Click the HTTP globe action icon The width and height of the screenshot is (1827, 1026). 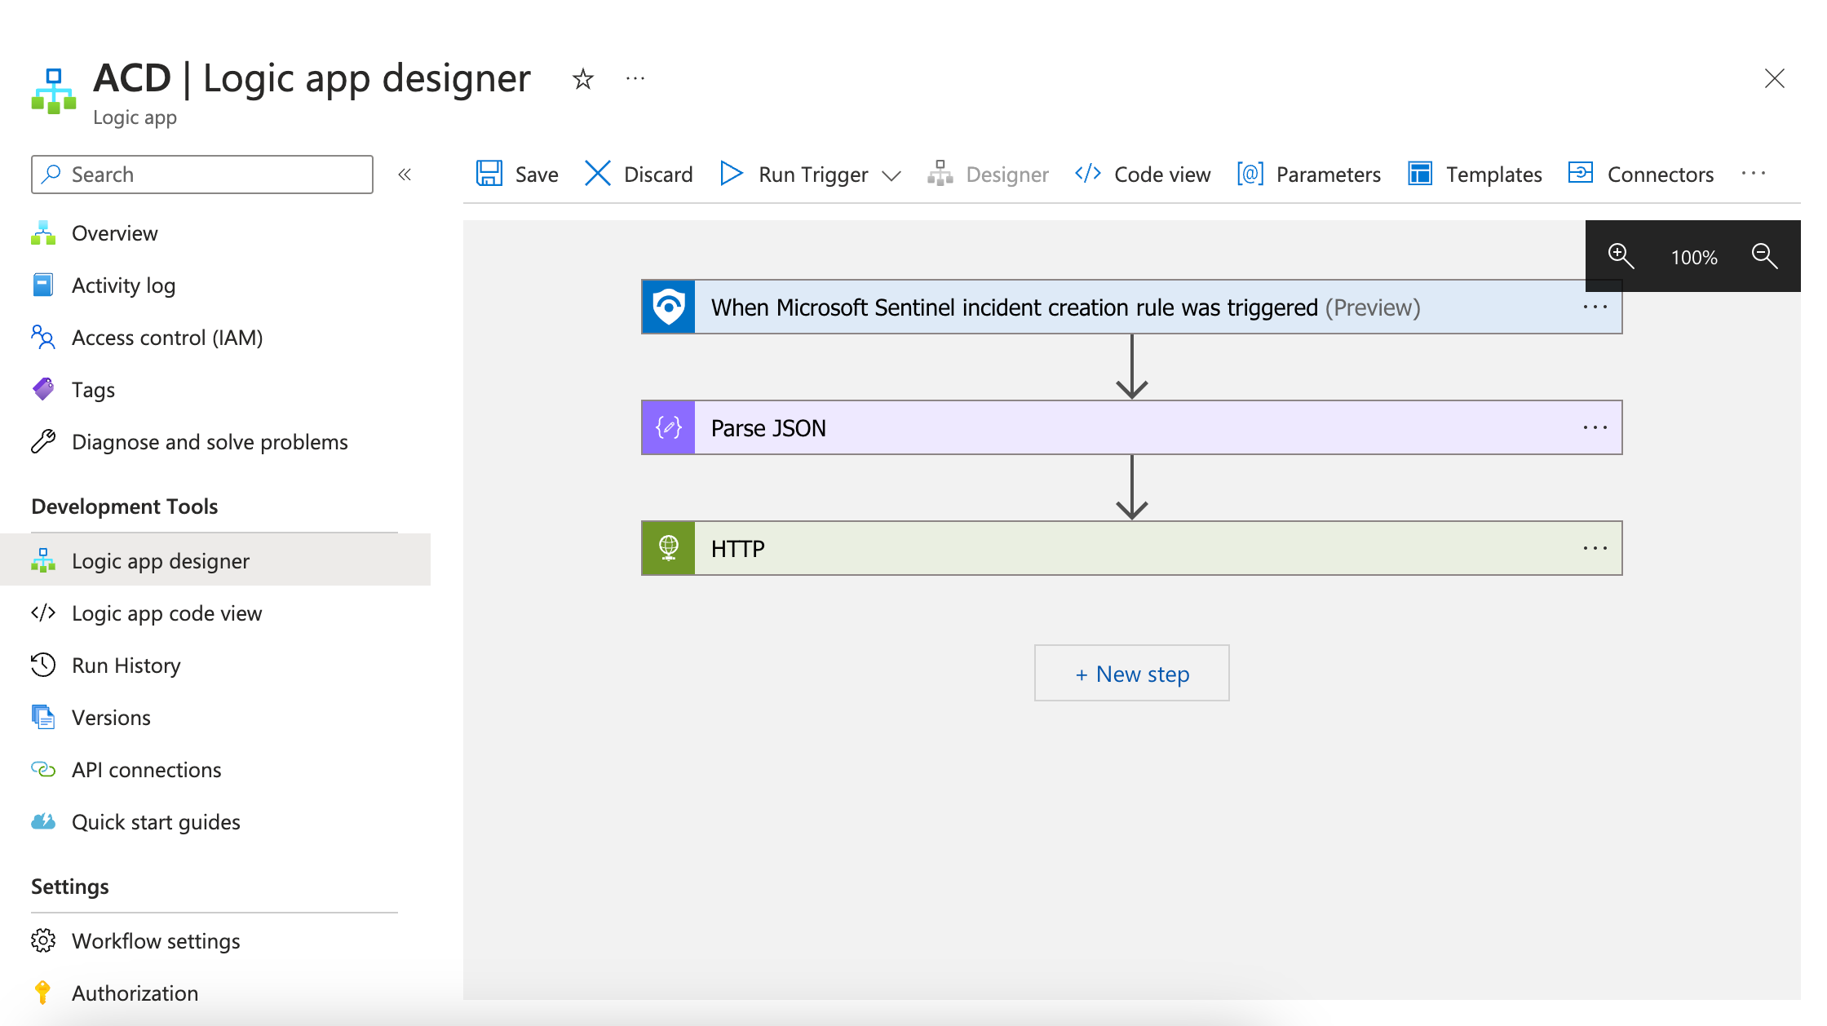click(x=668, y=548)
